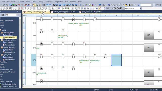Image resolution: width=162 pixels, height=91 pixels.
Task: Open the View menu
Action: [x=28, y=2]
